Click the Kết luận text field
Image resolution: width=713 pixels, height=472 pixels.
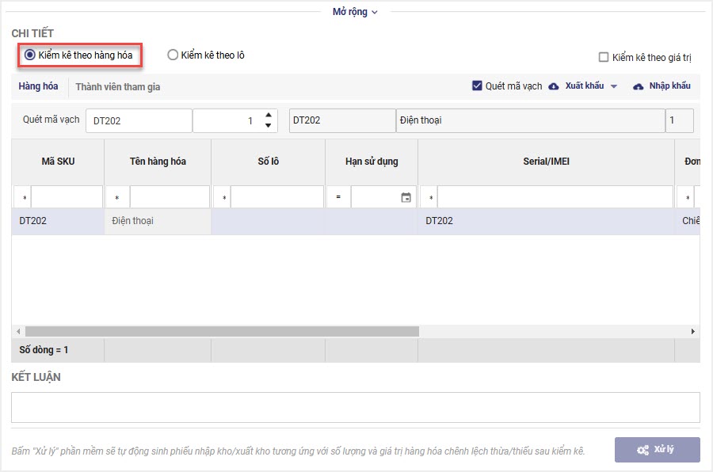(x=355, y=407)
